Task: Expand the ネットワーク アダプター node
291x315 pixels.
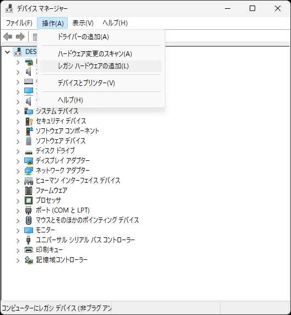Action: [x=18, y=171]
